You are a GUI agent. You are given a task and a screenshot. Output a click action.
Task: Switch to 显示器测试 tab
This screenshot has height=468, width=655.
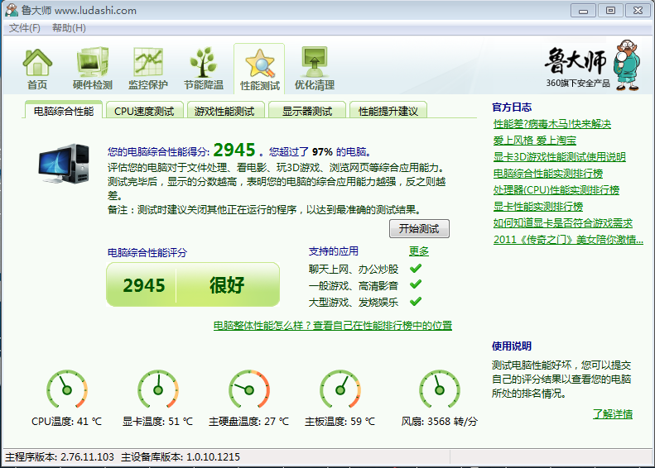click(307, 111)
